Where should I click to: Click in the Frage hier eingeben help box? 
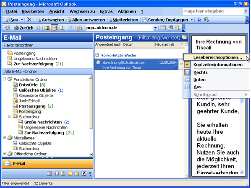213,11
